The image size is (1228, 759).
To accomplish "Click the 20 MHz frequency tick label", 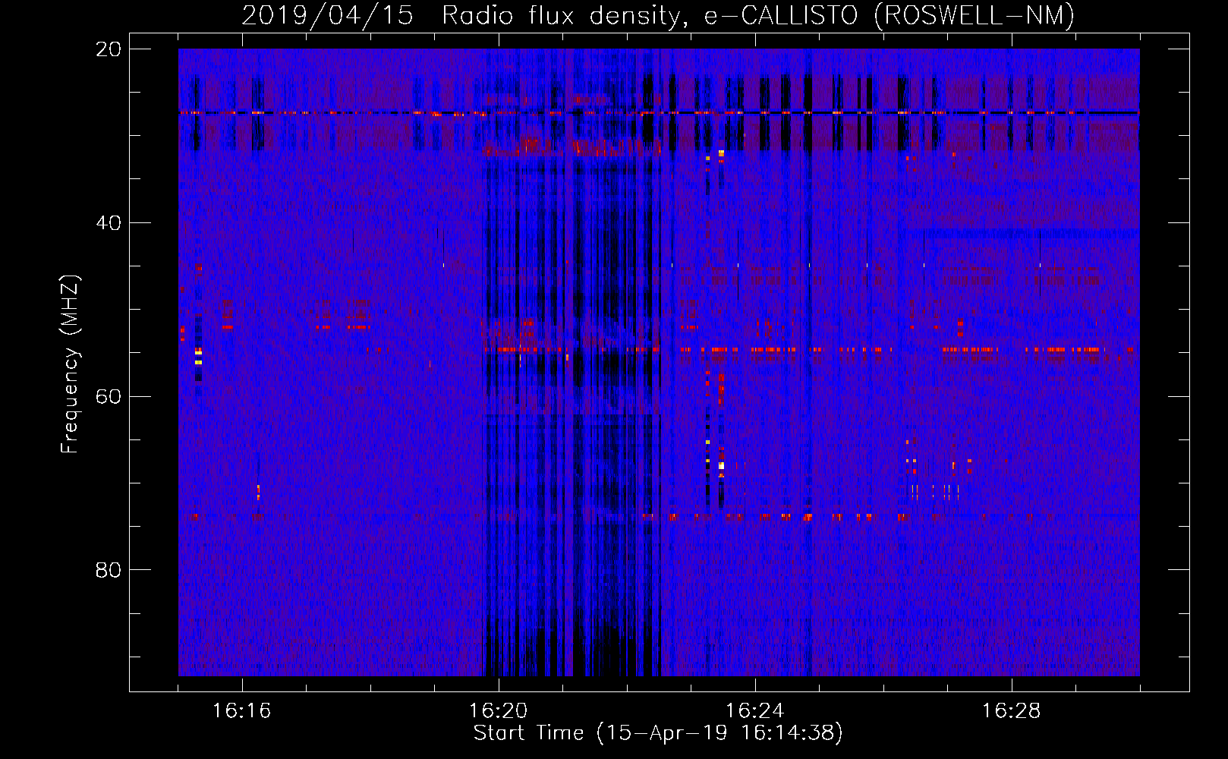I will click(108, 49).
